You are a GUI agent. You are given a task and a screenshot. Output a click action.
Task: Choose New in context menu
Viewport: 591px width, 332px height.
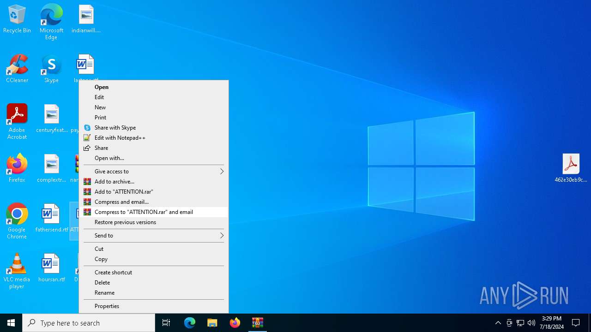(154, 107)
